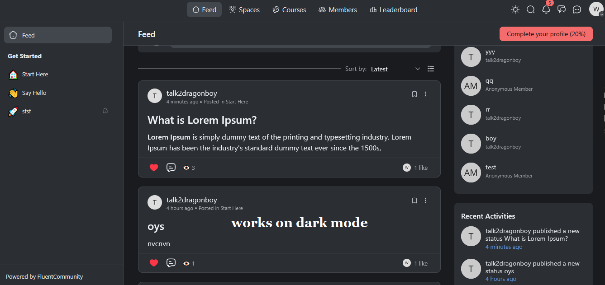Click the T avatar beside boy
Screen dimensions: 605x285
(471, 144)
